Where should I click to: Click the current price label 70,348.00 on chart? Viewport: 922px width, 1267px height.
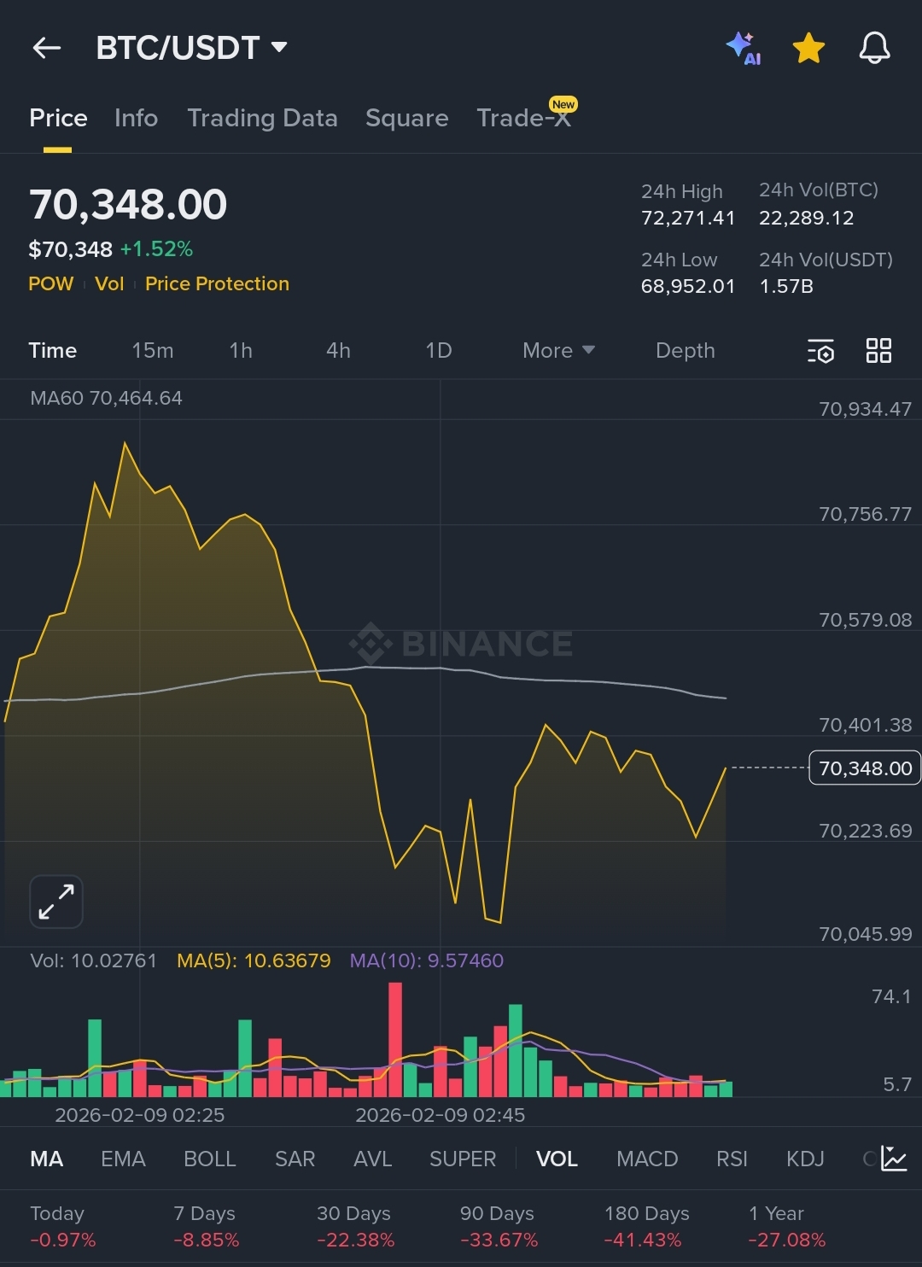[x=864, y=768]
